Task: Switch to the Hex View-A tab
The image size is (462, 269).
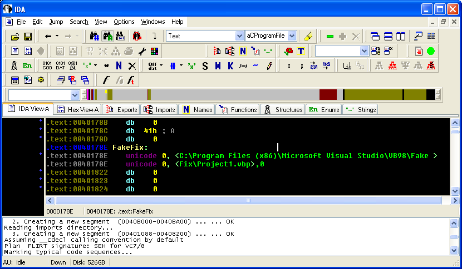Action: 78,109
